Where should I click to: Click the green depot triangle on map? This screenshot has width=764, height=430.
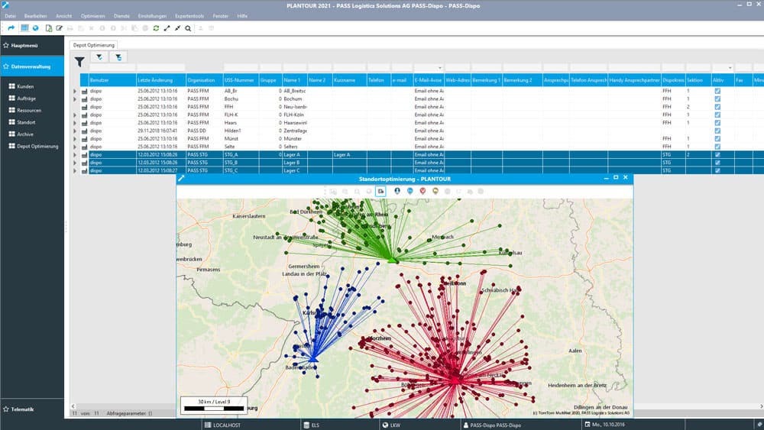pyautogui.click(x=392, y=261)
